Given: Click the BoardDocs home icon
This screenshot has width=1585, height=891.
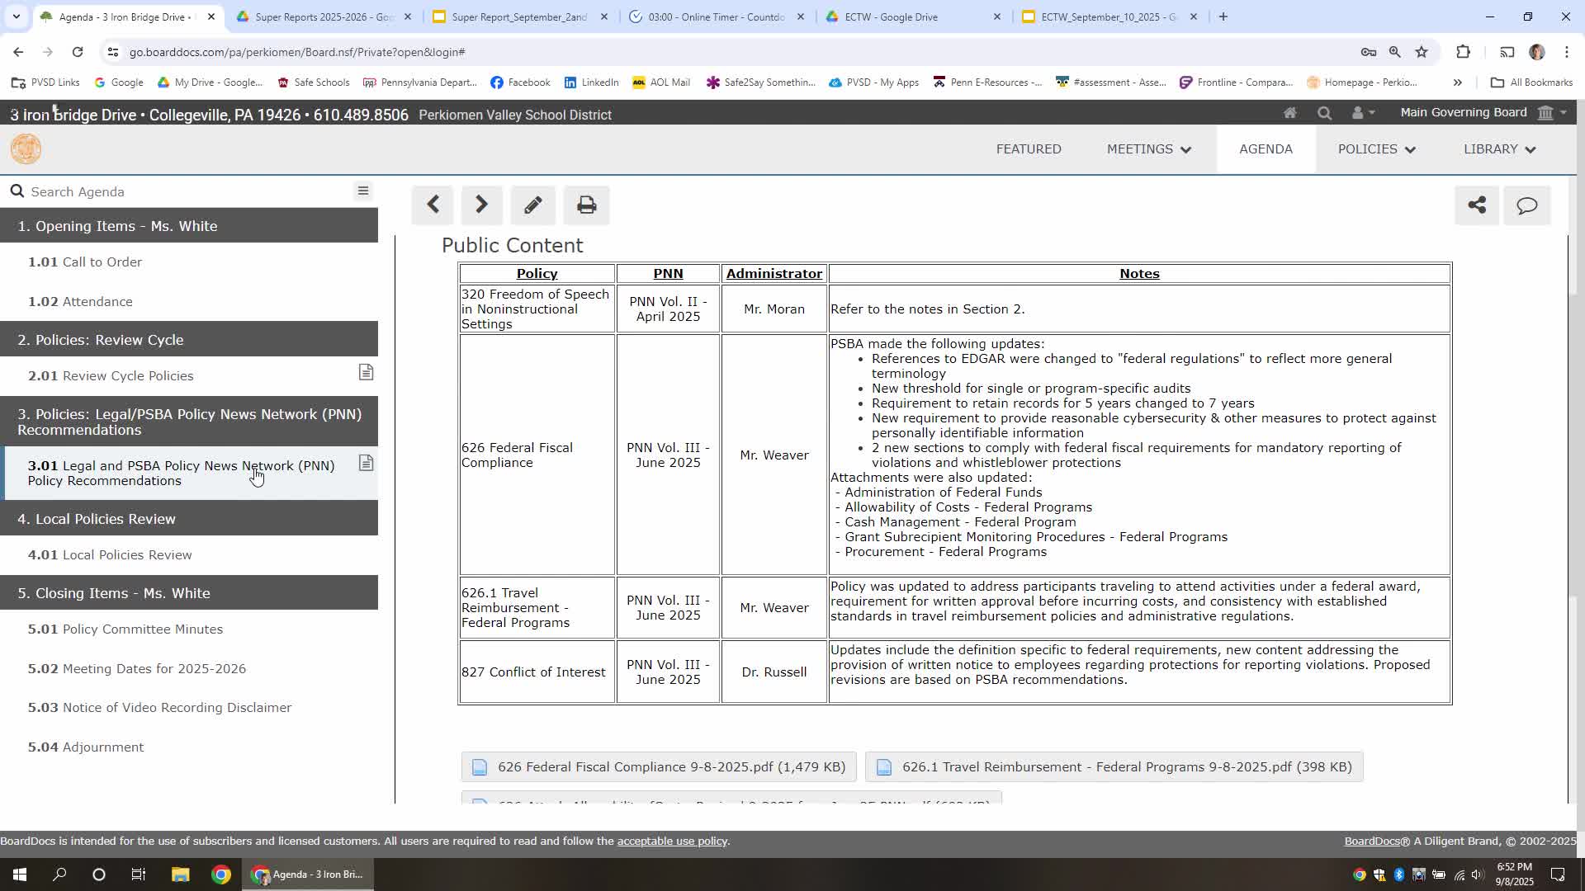Looking at the screenshot, I should click(1289, 113).
